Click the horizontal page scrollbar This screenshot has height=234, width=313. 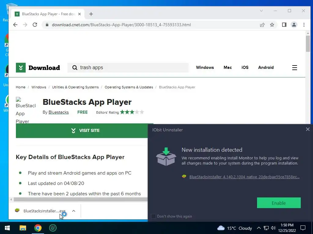tap(81, 199)
